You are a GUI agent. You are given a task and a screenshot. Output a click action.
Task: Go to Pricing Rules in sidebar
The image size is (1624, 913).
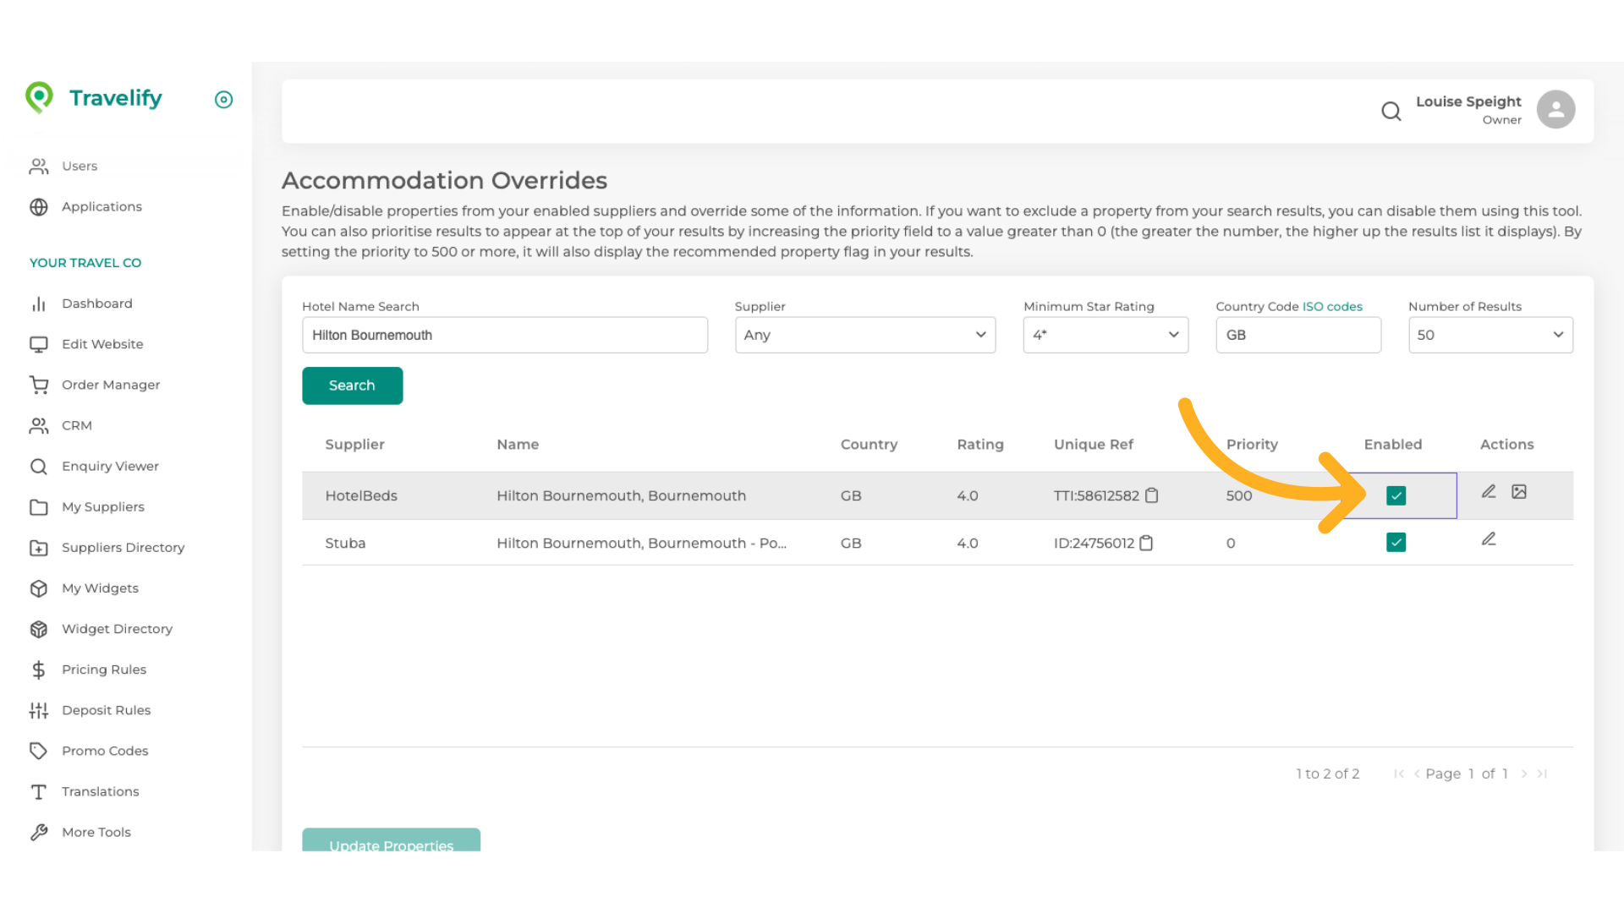pos(103,670)
